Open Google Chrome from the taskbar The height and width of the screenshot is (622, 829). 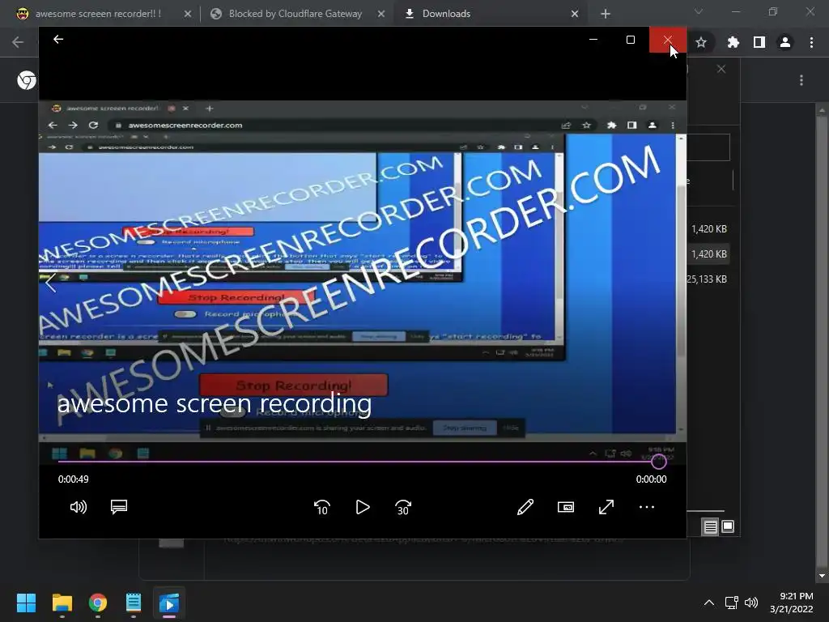coord(98,603)
